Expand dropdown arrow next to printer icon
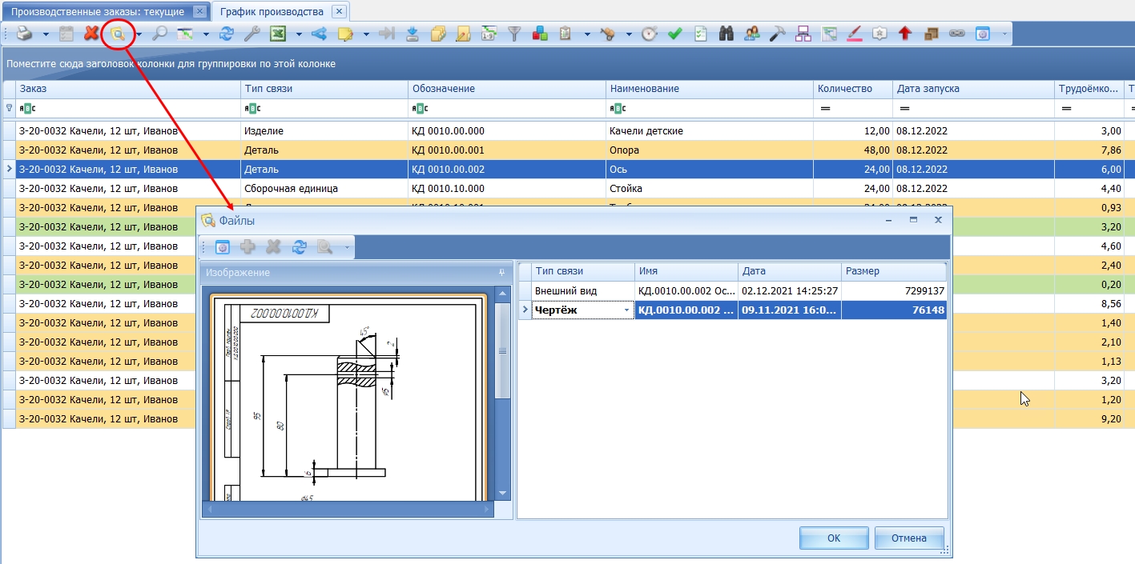 click(46, 34)
